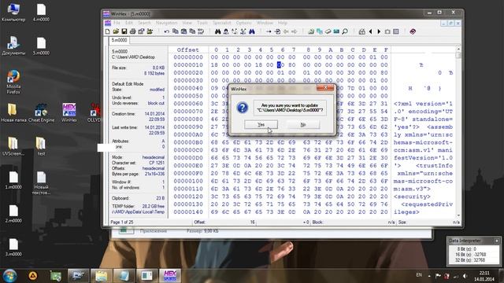Click the scroll-down arrow of hex view
Screen dimensions: 504x283
(x=458, y=215)
